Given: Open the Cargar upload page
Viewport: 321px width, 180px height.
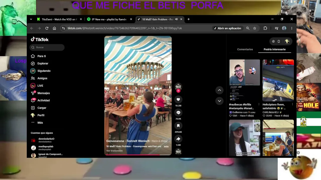Looking at the screenshot, I should (x=38, y=108).
